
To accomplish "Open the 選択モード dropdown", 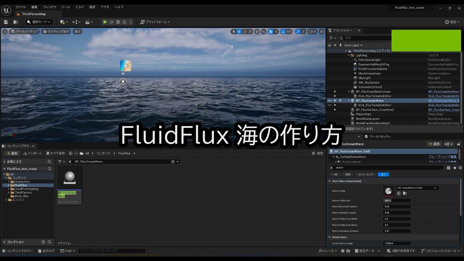I will point(39,22).
